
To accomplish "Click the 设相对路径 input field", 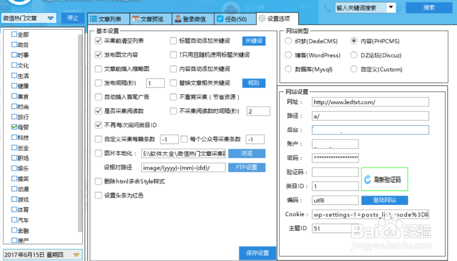I will click(183, 167).
